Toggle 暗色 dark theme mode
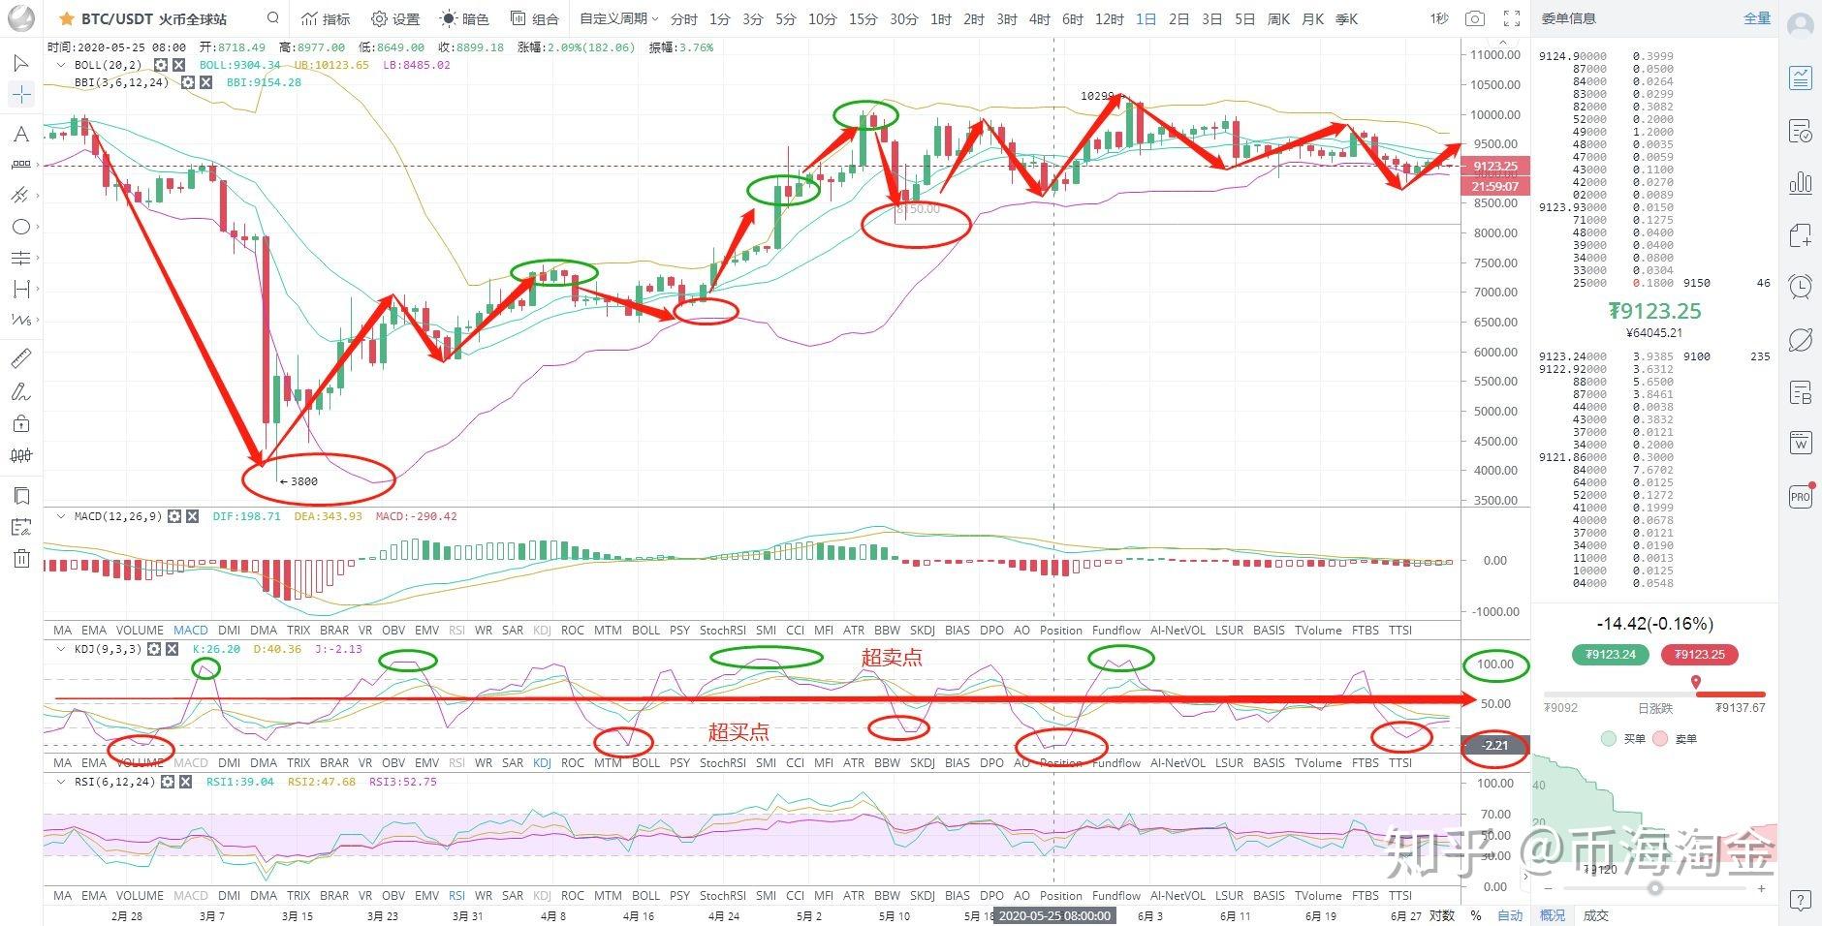This screenshot has height=926, width=1822. tap(464, 18)
